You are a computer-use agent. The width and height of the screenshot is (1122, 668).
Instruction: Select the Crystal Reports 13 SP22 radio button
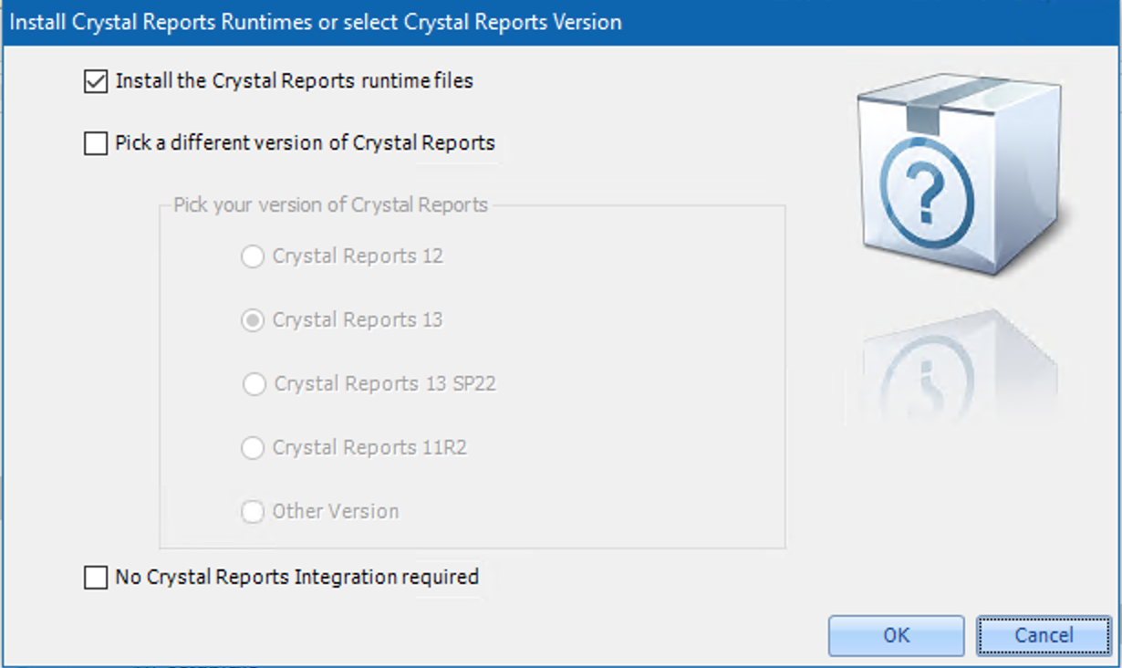255,384
